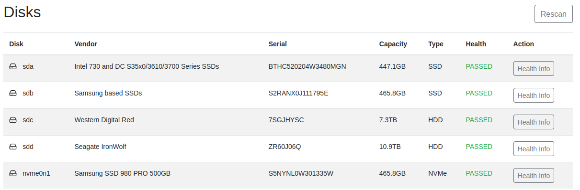Click the disk icon beside sdb
580x190 pixels.
tap(13, 94)
